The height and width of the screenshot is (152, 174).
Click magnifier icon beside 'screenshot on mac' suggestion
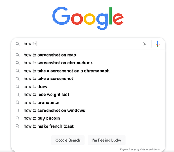(x=17, y=55)
